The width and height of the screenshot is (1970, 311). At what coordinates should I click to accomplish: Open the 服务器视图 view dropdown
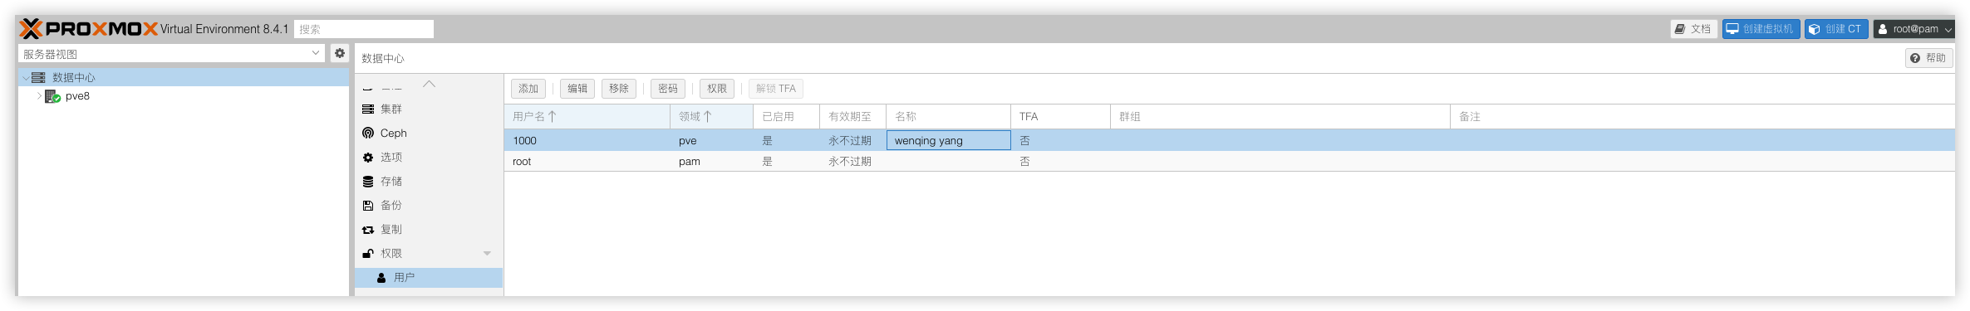[172, 53]
